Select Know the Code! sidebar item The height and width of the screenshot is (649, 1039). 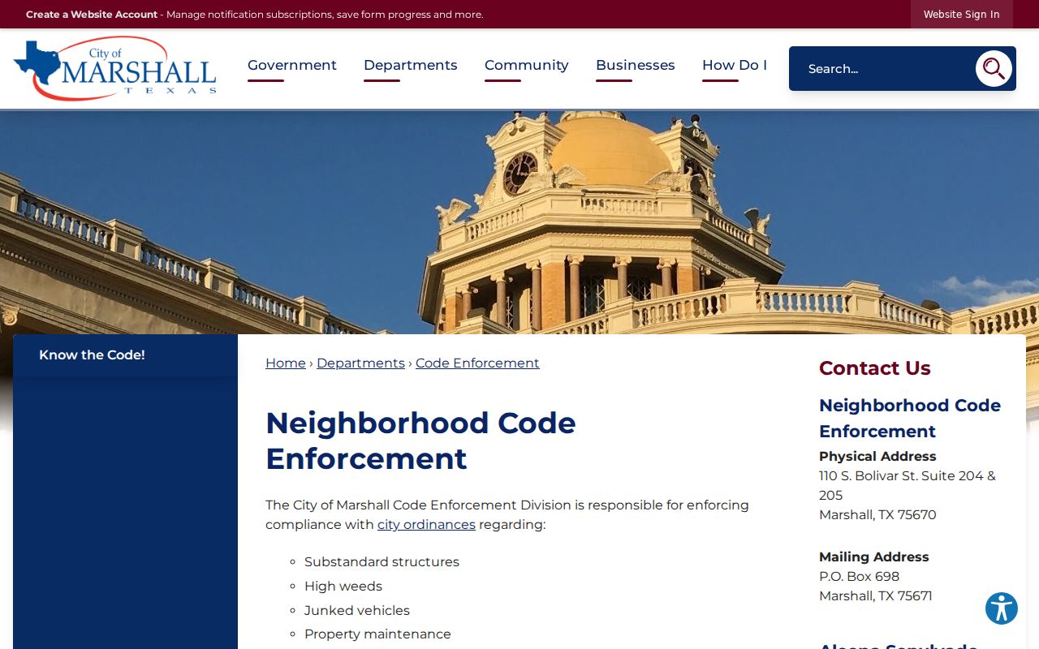coord(125,355)
